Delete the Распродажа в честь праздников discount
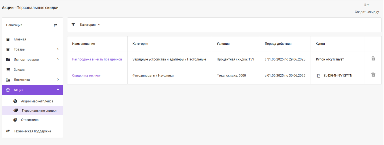 coord(373,59)
